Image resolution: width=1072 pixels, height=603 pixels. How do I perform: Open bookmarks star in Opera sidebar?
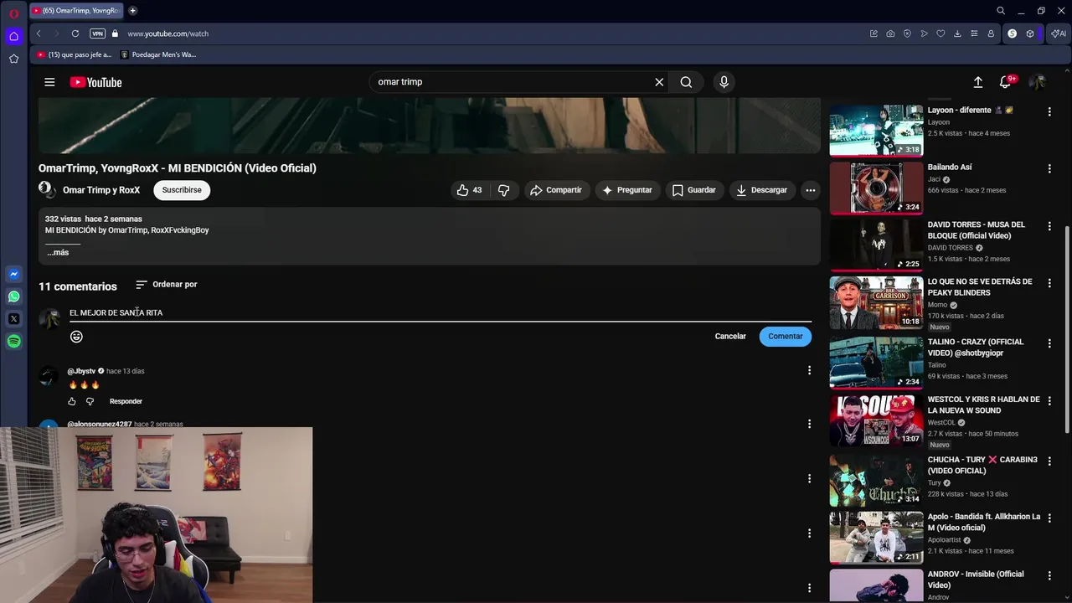(13, 59)
